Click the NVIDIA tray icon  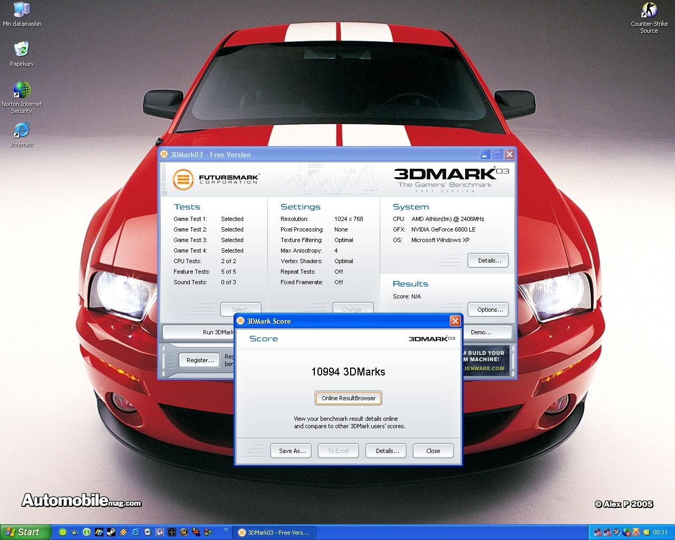coord(645,532)
